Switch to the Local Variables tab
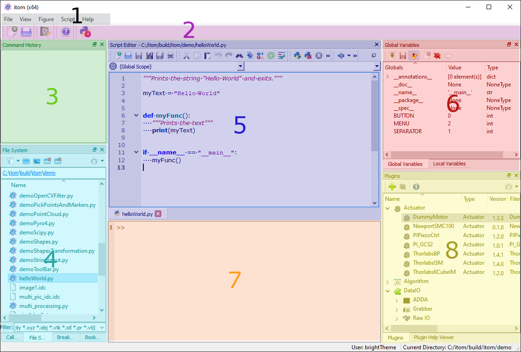 tap(449, 164)
